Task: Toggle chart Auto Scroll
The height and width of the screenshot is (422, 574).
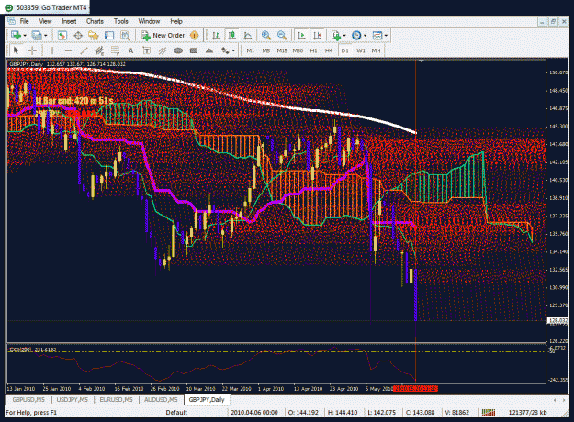Action: (x=301, y=35)
